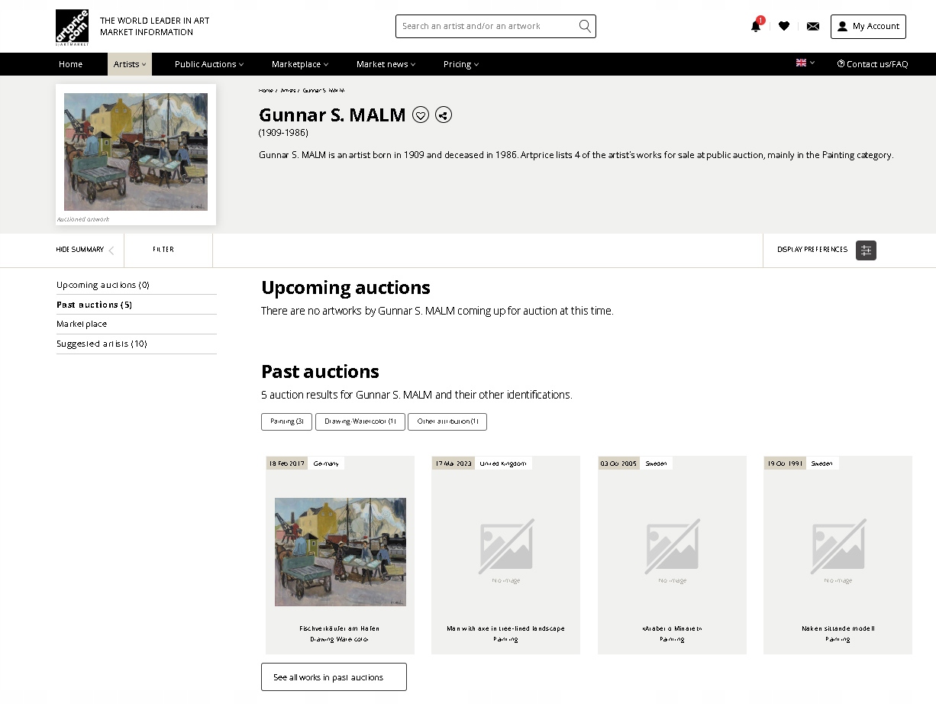Screen dimensions: 936x704
Task: Open display preferences sliders icon
Action: point(866,250)
